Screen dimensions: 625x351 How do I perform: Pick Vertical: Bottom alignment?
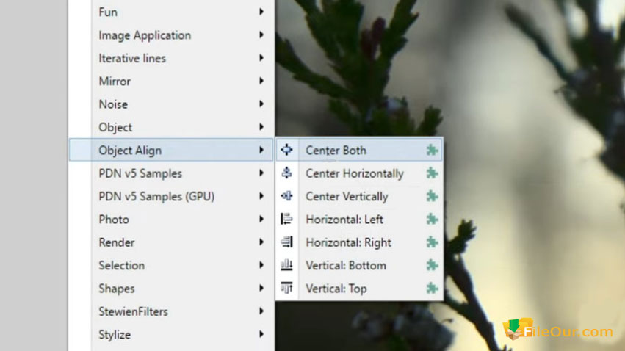click(359, 265)
